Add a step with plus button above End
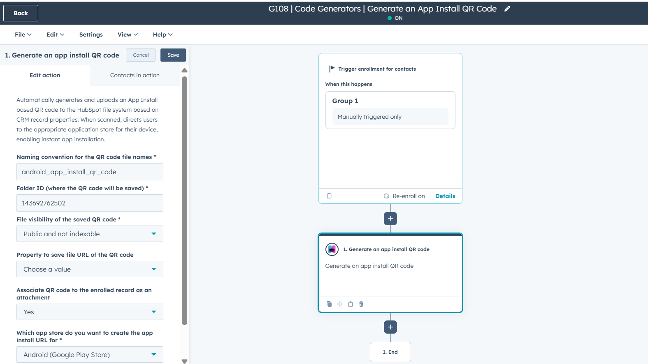648x364 pixels. (390, 327)
